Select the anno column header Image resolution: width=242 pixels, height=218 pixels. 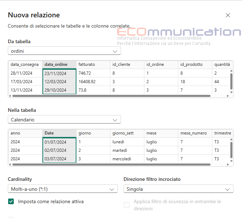(25, 133)
